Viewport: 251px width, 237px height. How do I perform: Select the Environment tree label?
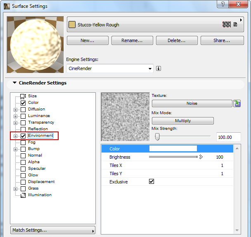click(x=40, y=136)
